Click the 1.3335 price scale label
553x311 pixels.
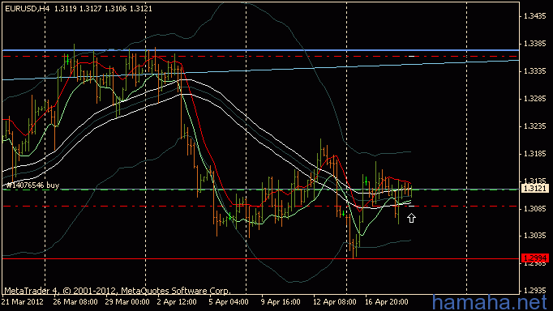click(x=535, y=71)
